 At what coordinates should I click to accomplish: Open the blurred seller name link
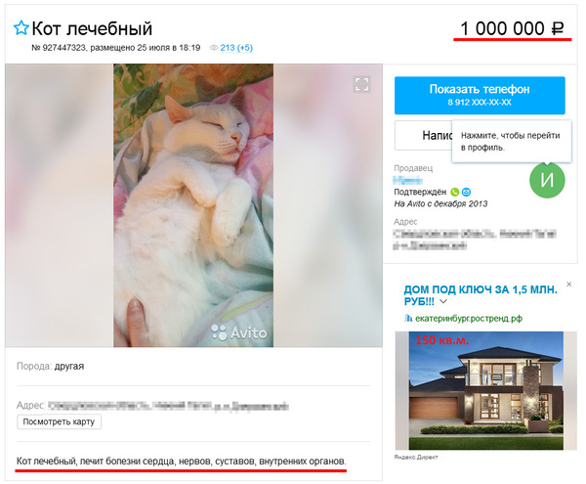(407, 181)
